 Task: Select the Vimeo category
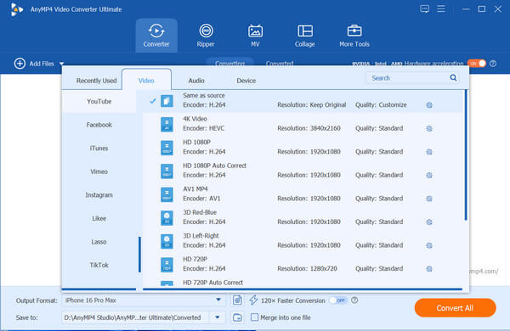pos(99,171)
